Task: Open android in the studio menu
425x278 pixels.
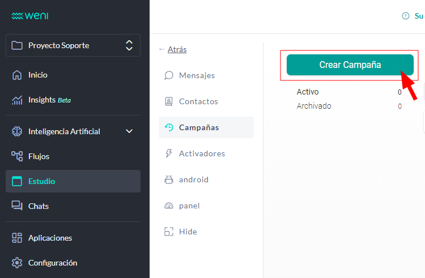Action: 206,179
